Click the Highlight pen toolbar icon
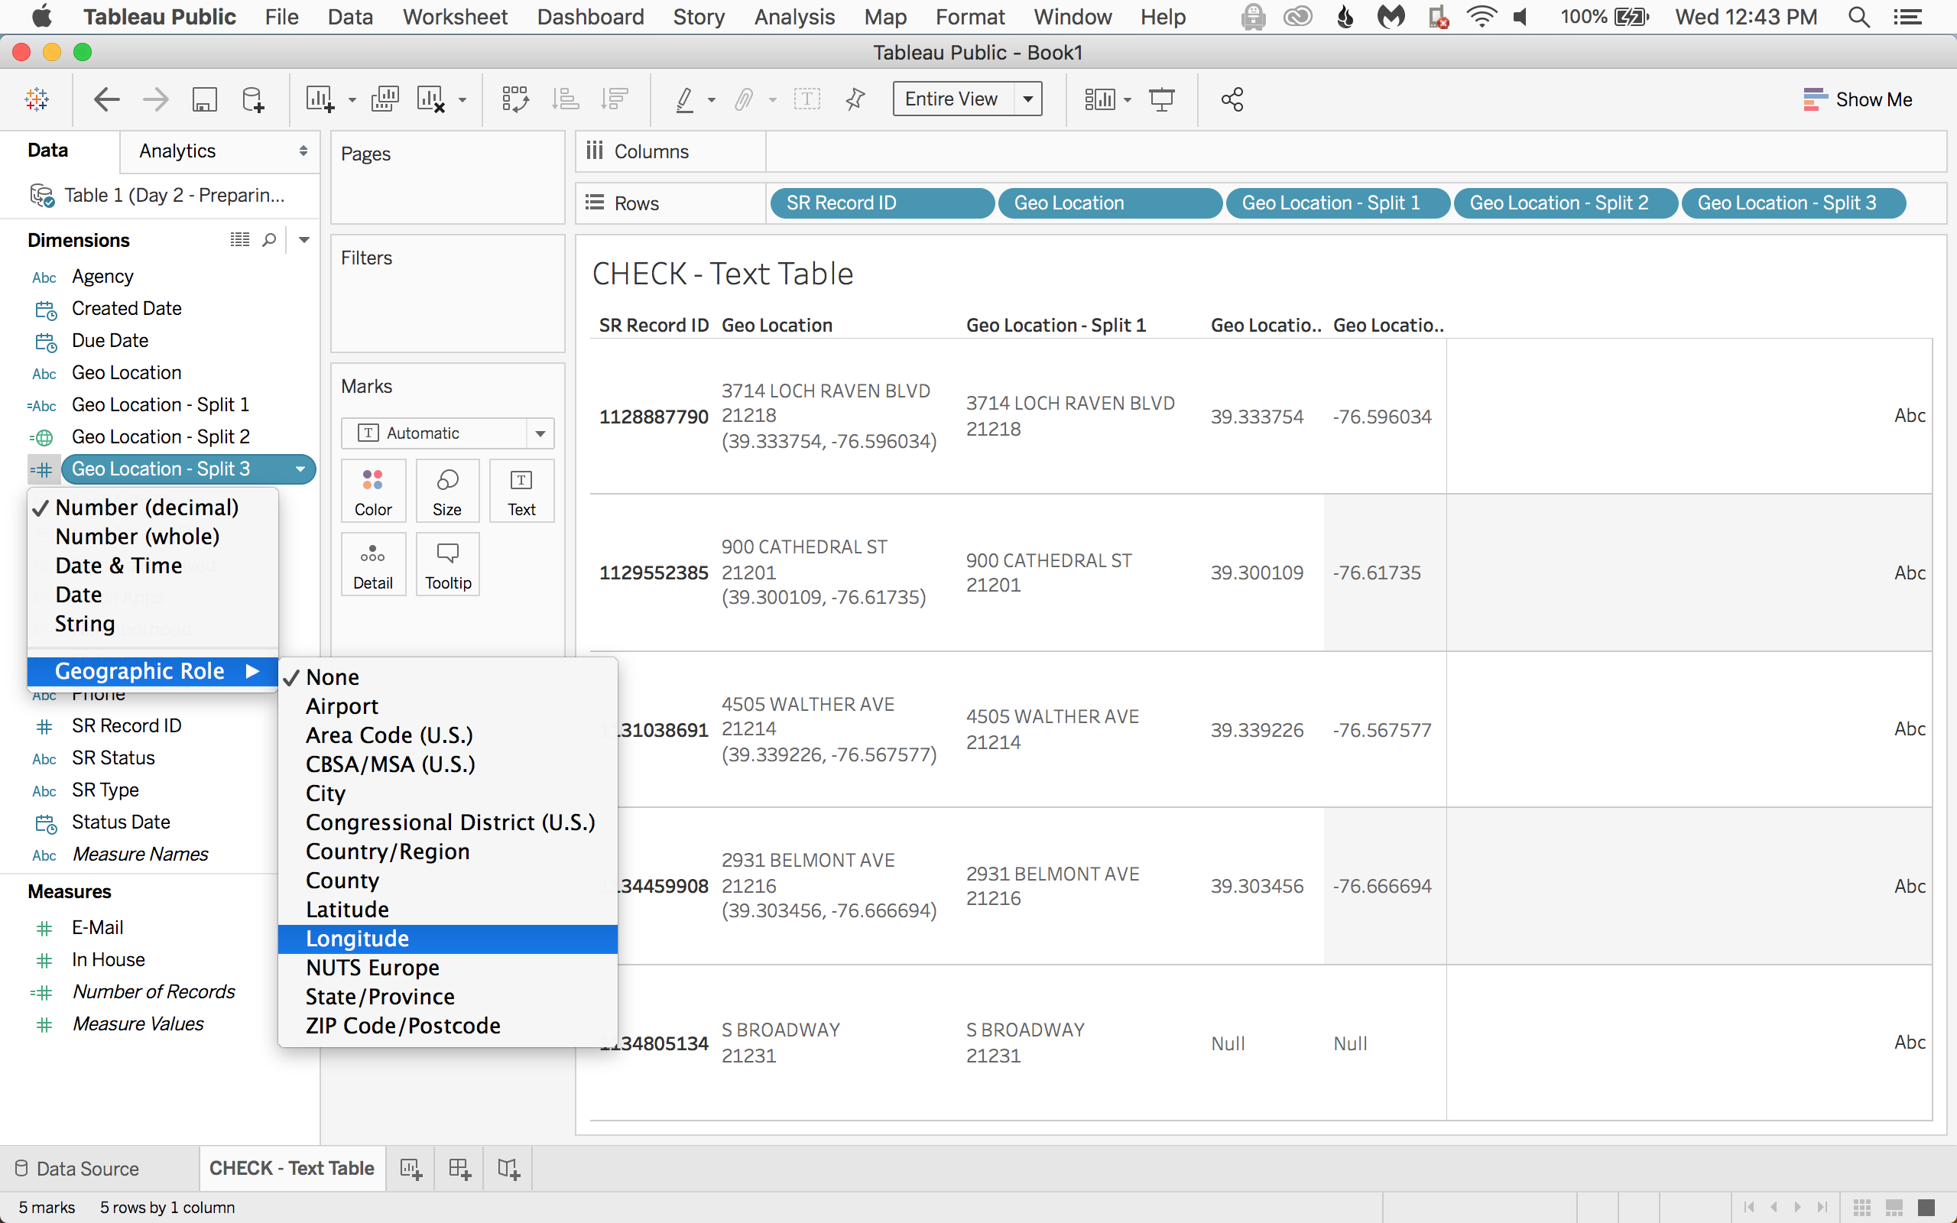This screenshot has width=1957, height=1223. click(685, 99)
